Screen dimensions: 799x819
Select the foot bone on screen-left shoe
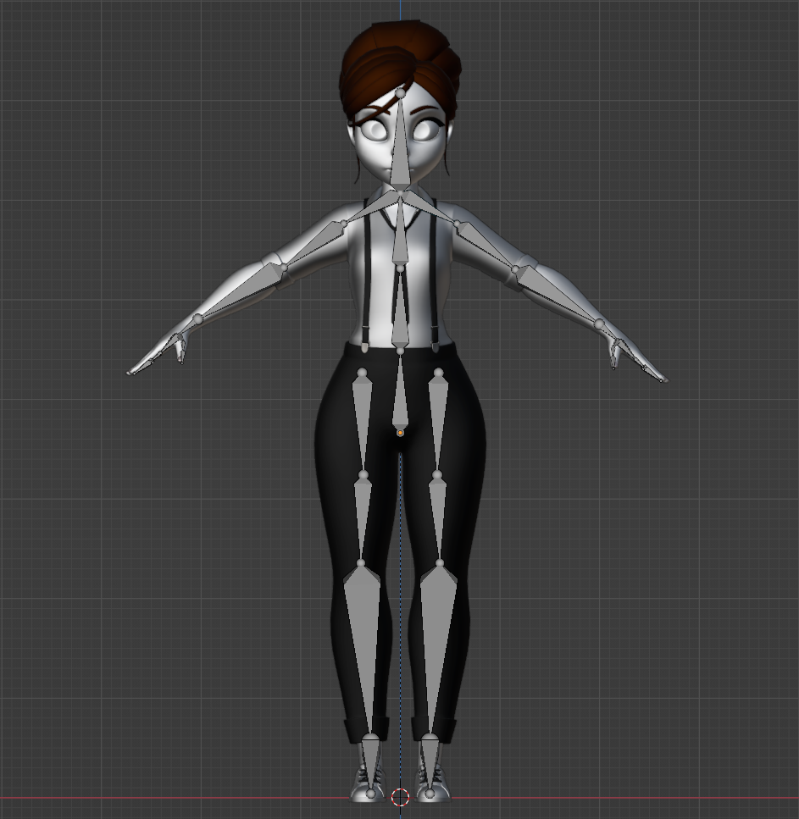370,762
